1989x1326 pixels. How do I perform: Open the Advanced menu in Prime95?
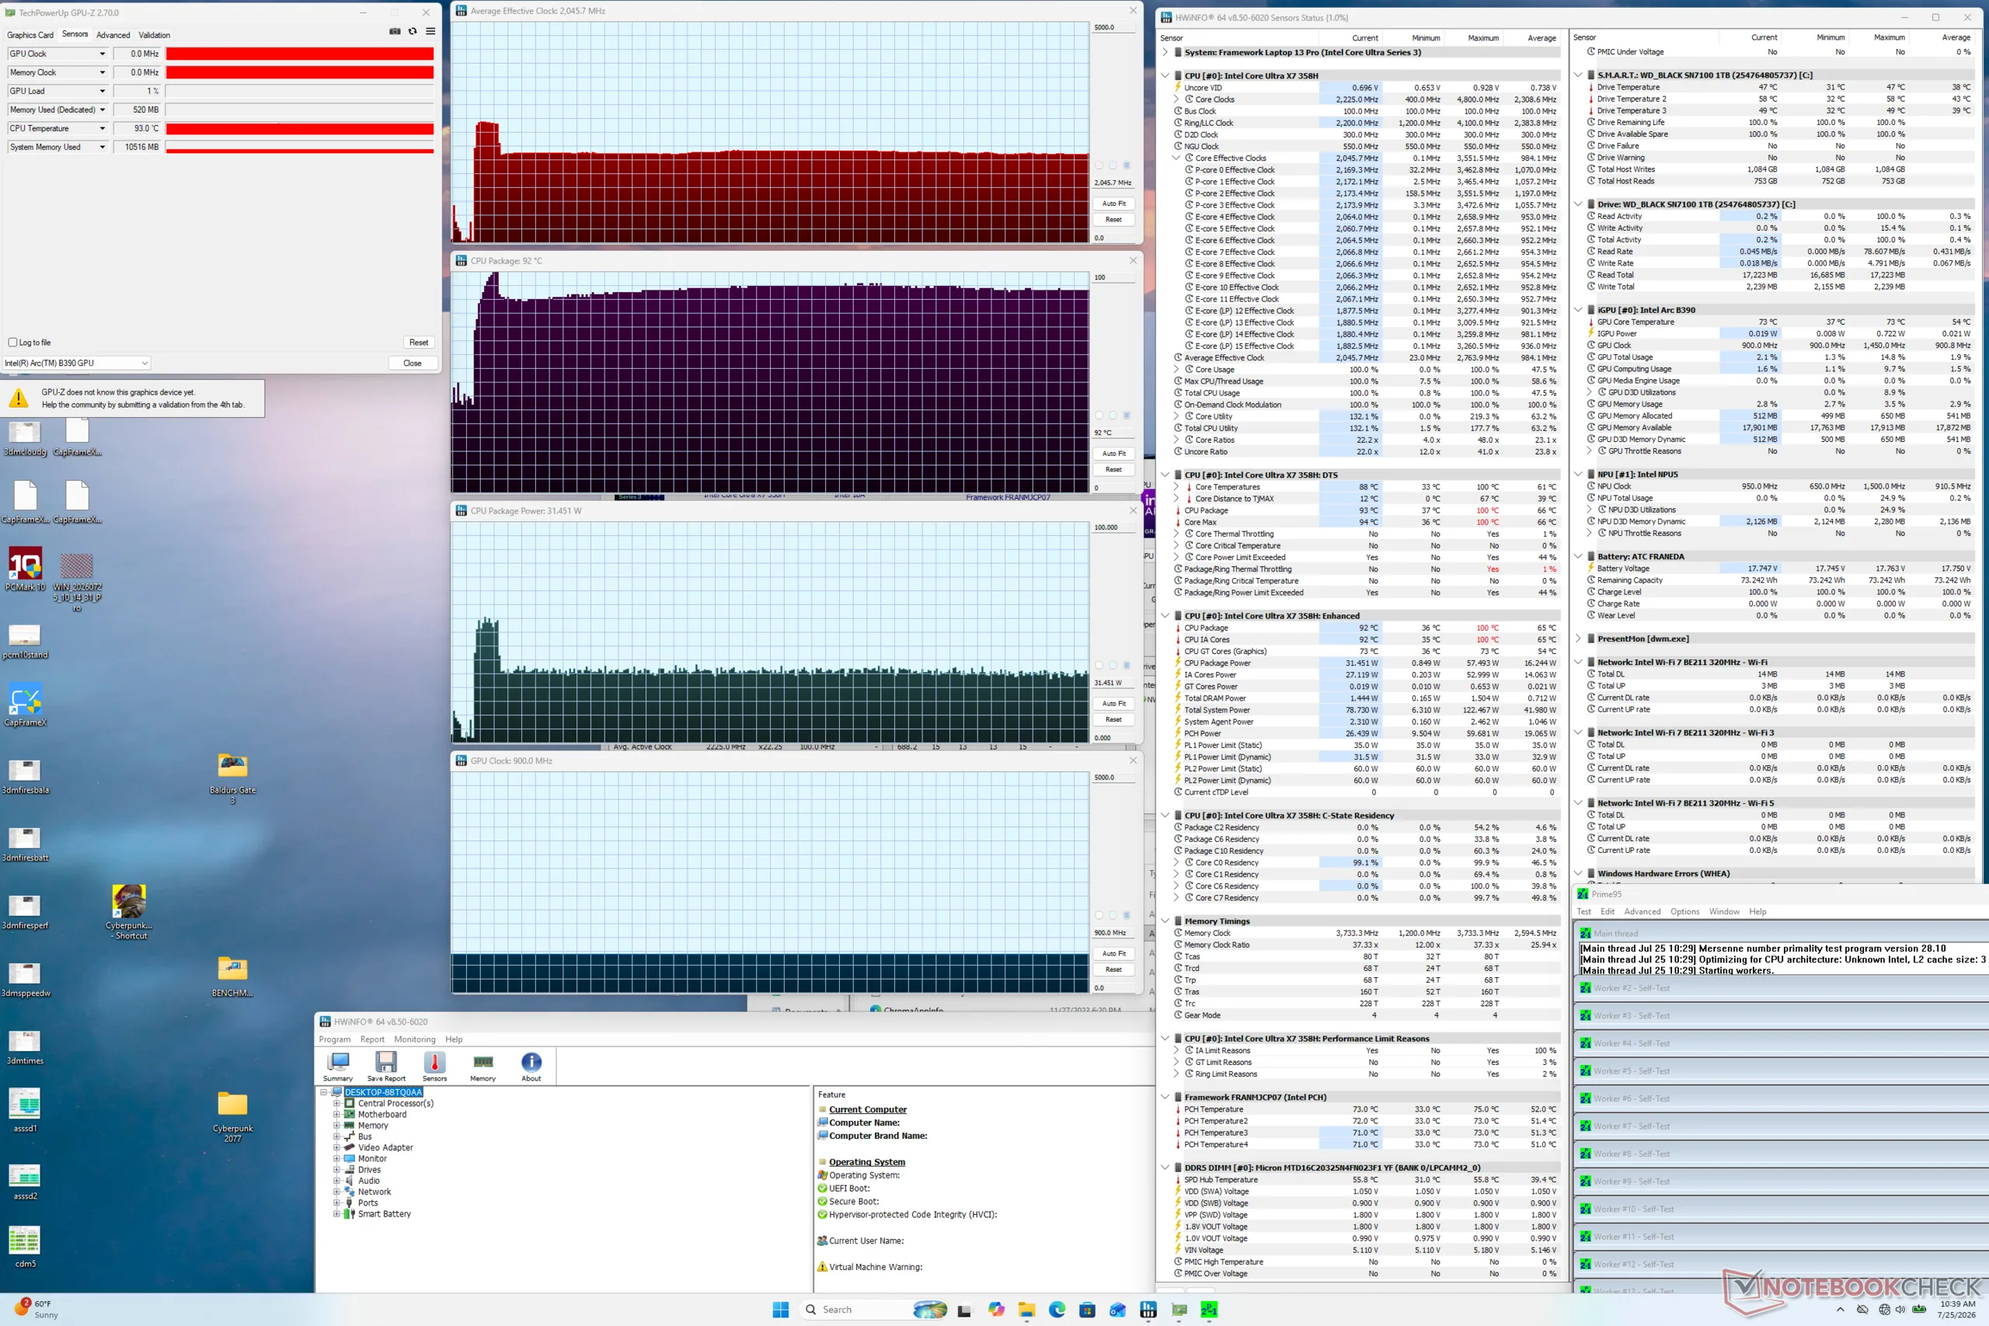(x=1642, y=912)
